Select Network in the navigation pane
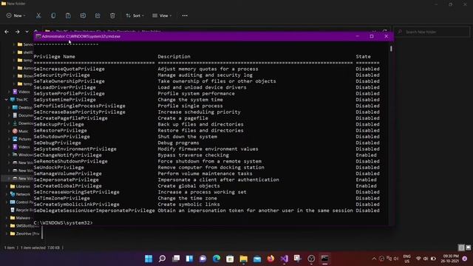The width and height of the screenshot is (473, 266). click(20, 194)
